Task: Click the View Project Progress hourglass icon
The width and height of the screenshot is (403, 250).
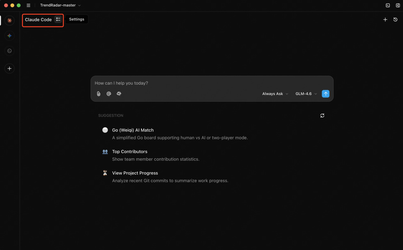Action: [105, 173]
